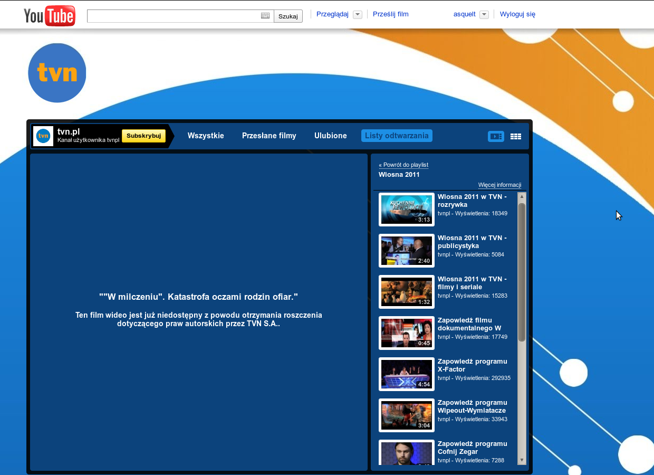Select the Przesłane filmy tab

269,136
